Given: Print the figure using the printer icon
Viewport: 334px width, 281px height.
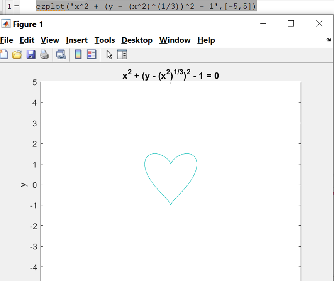Looking at the screenshot, I should [x=44, y=55].
